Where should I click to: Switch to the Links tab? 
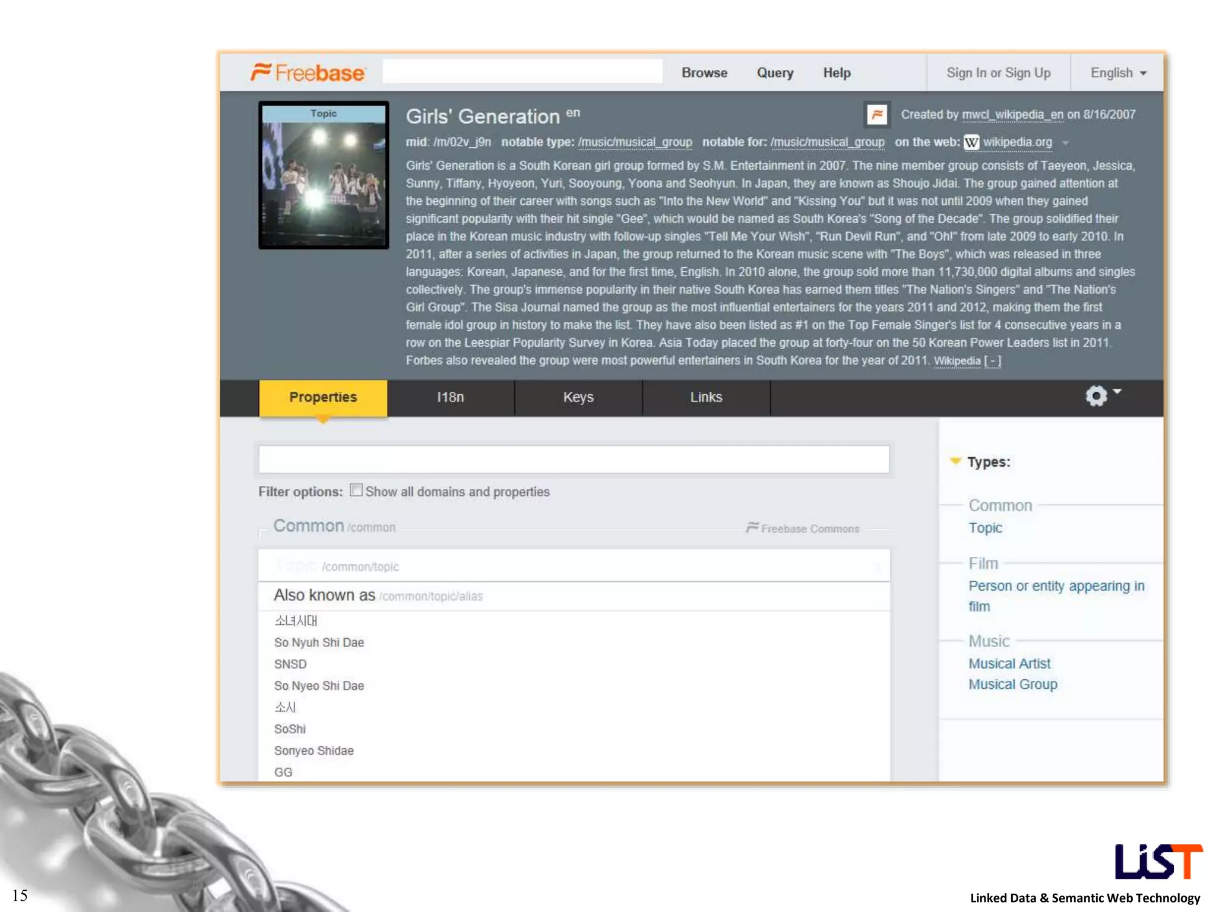[706, 398]
